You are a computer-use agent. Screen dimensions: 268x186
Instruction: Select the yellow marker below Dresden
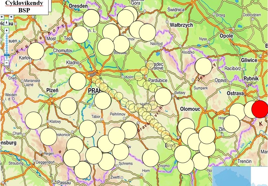pyautogui.click(x=91, y=18)
